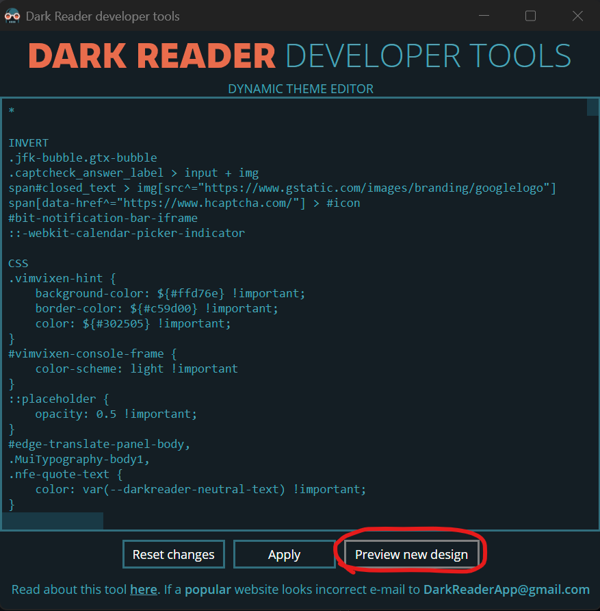600x611 pixels.
Task: Open the "here" documentation link
Action: tap(143, 589)
